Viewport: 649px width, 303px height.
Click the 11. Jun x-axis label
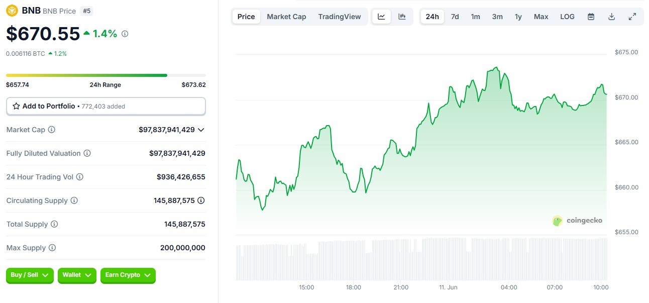(449, 287)
